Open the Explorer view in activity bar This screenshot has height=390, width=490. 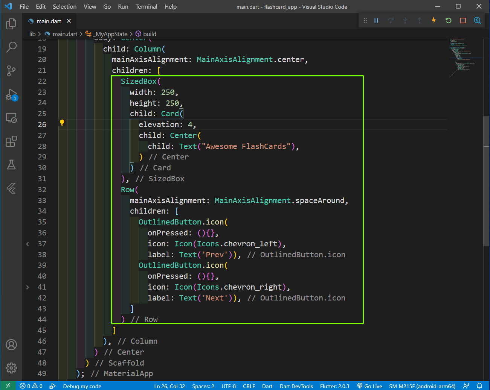click(x=11, y=24)
